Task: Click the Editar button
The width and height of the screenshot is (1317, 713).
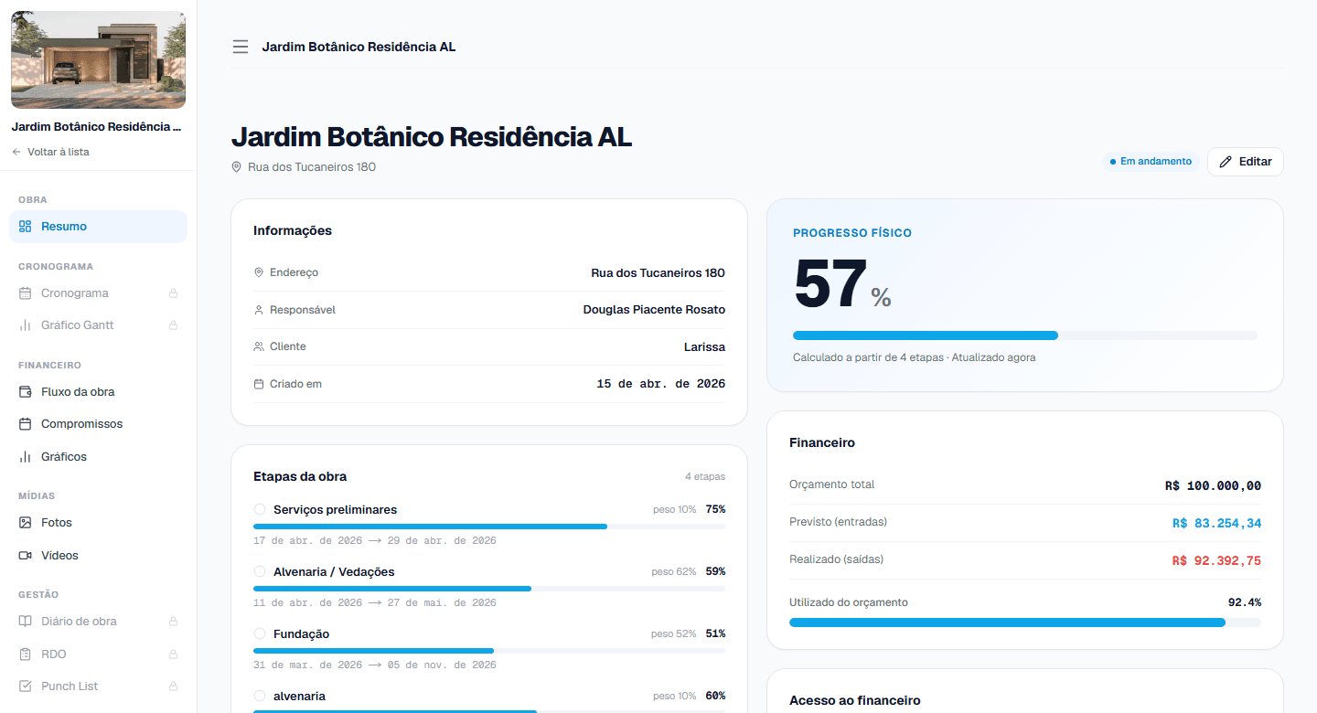Action: (x=1245, y=162)
